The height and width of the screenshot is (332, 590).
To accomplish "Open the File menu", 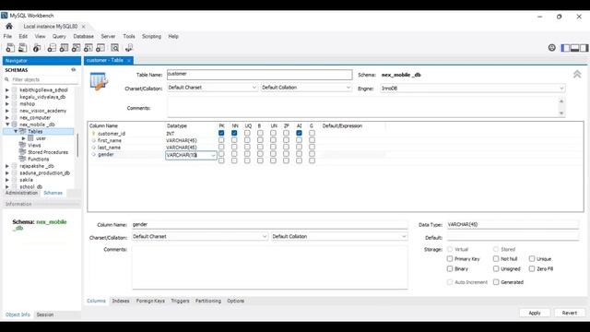I will (7, 36).
